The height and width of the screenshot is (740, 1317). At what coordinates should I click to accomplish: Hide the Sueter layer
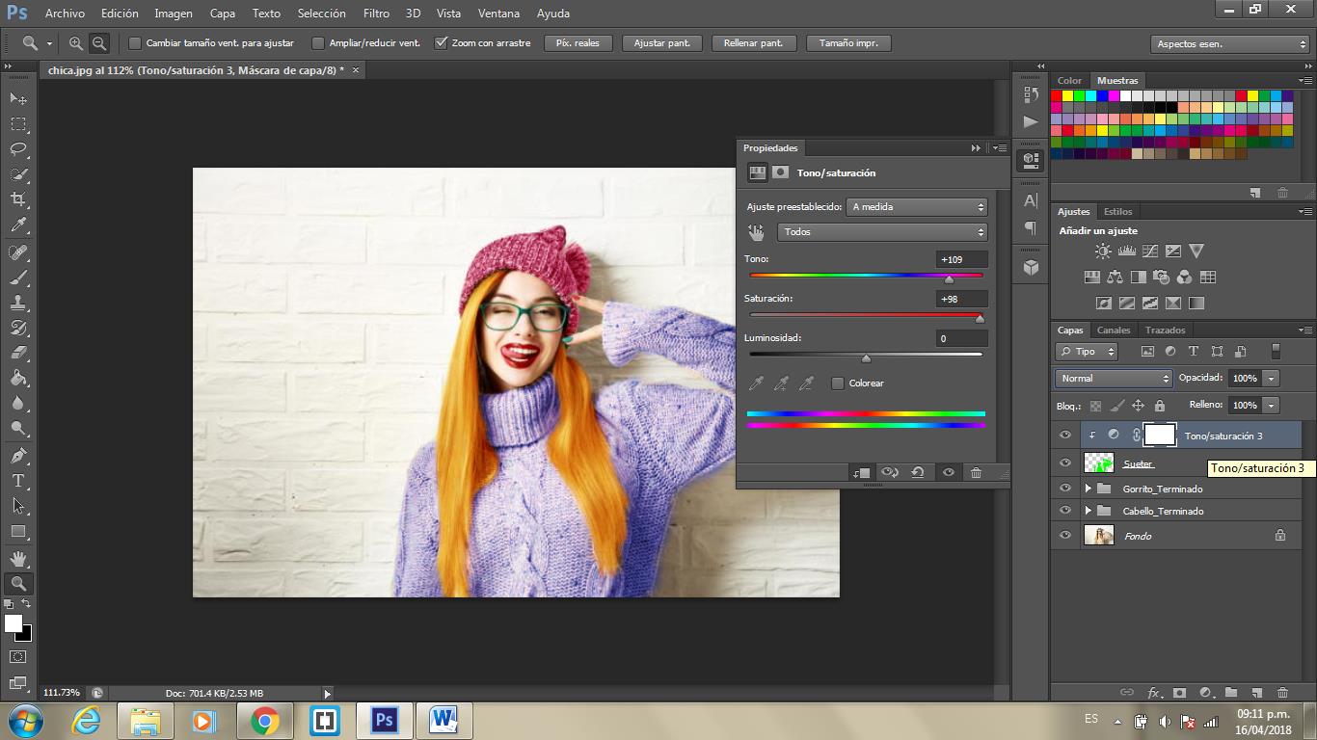(1065, 463)
